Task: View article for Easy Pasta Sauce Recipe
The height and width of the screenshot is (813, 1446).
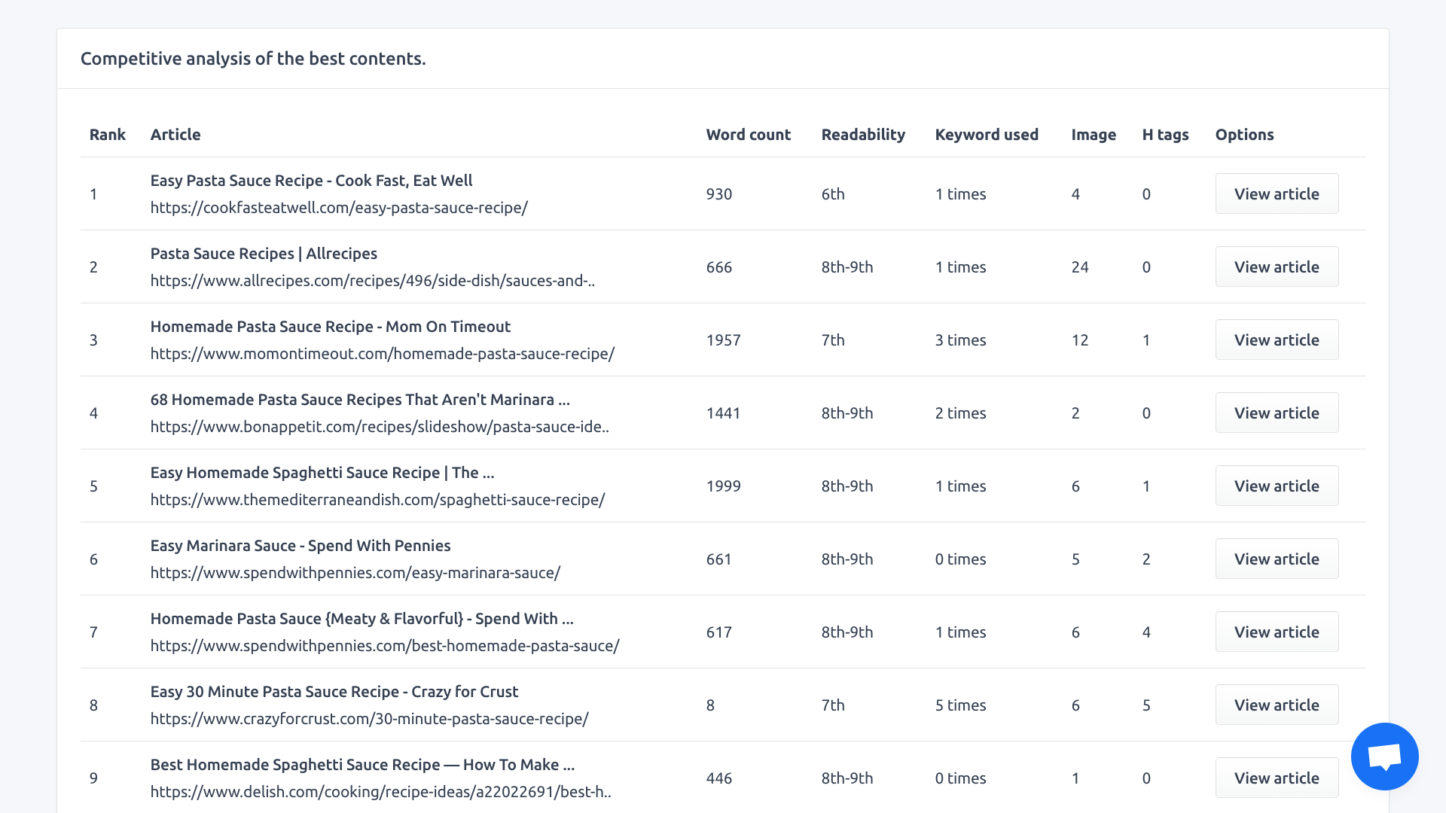Action: pyautogui.click(x=1277, y=193)
